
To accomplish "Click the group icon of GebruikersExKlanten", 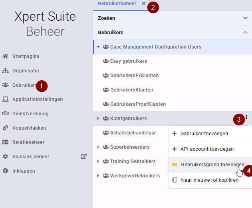I will click(106, 75).
